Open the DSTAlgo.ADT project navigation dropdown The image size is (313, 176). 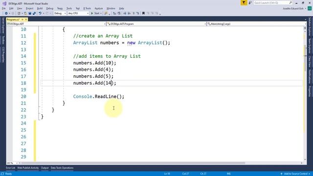pyautogui.click(x=56, y=24)
